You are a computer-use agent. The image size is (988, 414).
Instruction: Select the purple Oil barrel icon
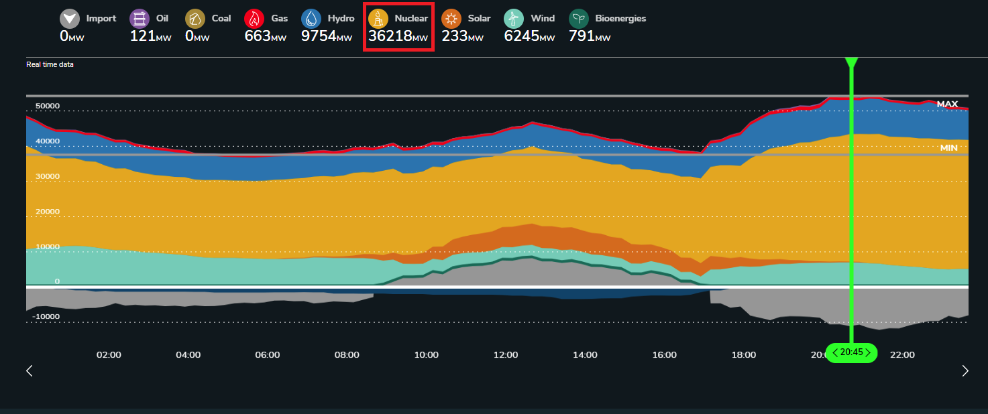[139, 19]
